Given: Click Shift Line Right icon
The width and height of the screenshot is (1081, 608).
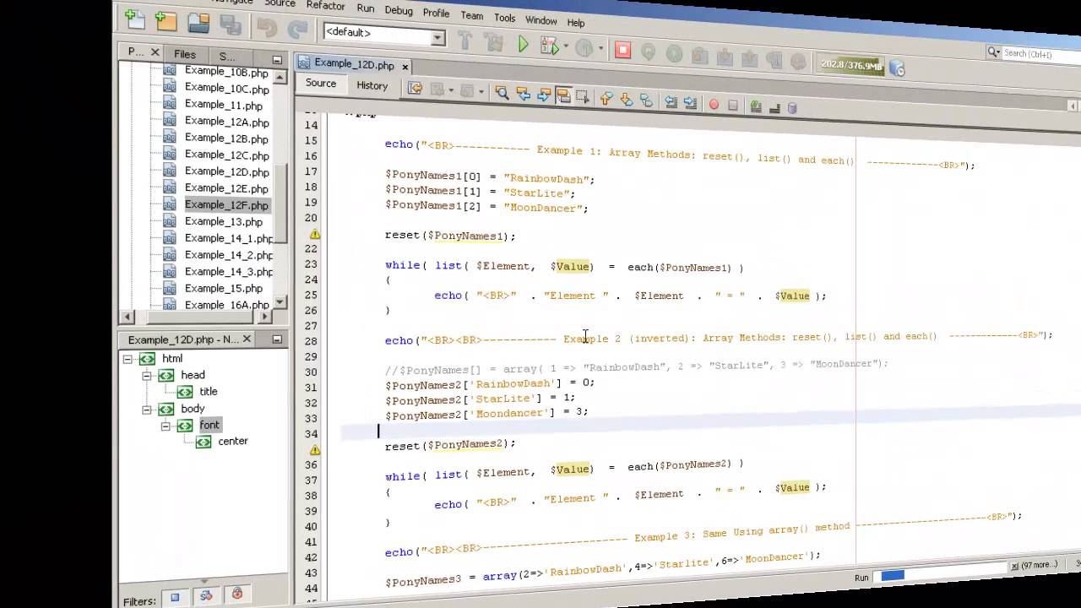Looking at the screenshot, I should (x=690, y=103).
